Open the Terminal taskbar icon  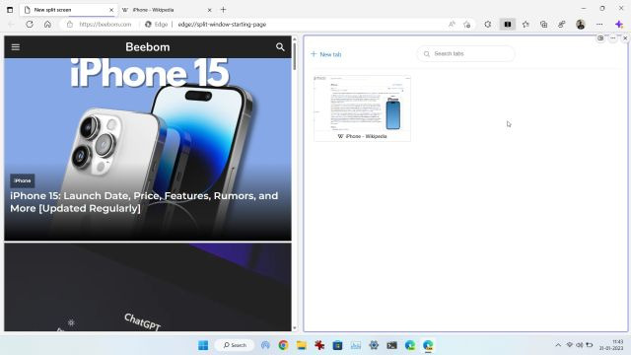point(391,345)
